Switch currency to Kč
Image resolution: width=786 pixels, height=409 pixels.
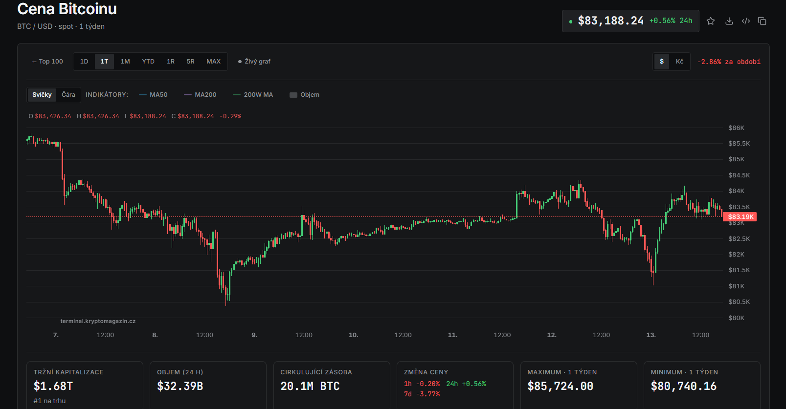click(680, 62)
